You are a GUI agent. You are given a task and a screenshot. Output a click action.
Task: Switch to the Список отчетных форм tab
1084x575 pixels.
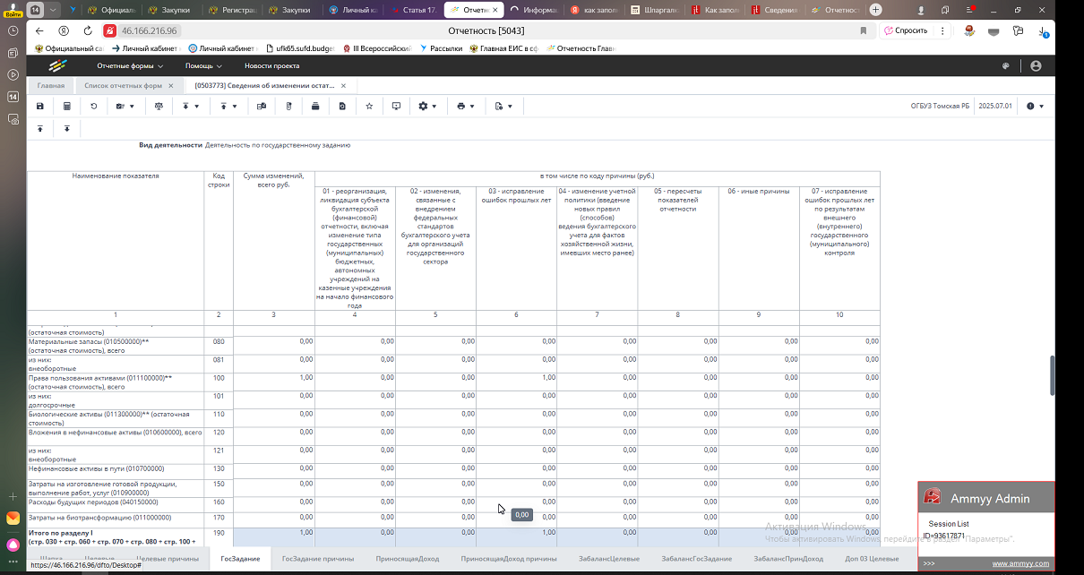(x=123, y=86)
